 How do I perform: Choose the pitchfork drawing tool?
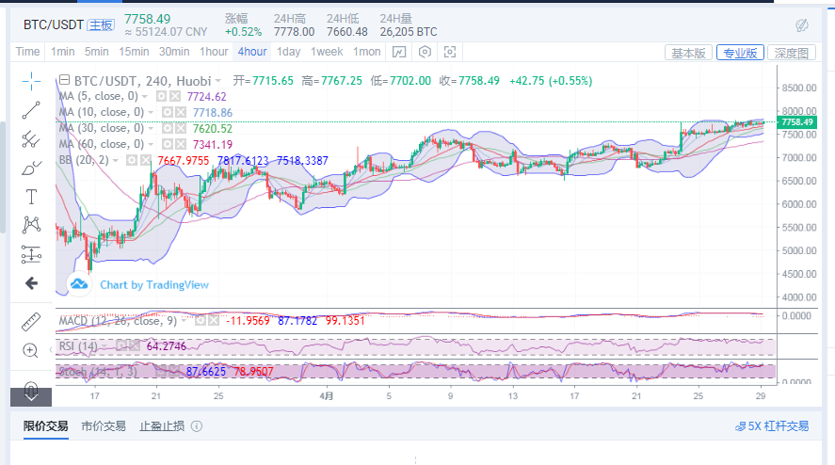(31, 138)
